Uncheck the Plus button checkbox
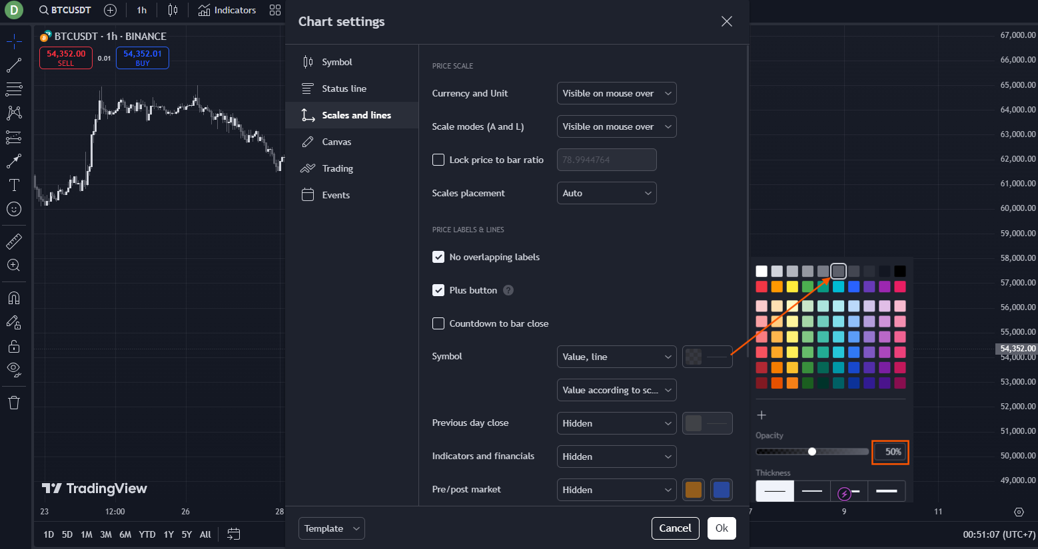The height and width of the screenshot is (549, 1038). [438, 290]
